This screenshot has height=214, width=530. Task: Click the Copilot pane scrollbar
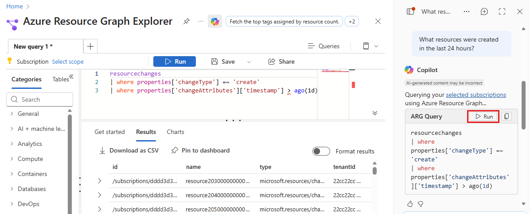(523, 104)
